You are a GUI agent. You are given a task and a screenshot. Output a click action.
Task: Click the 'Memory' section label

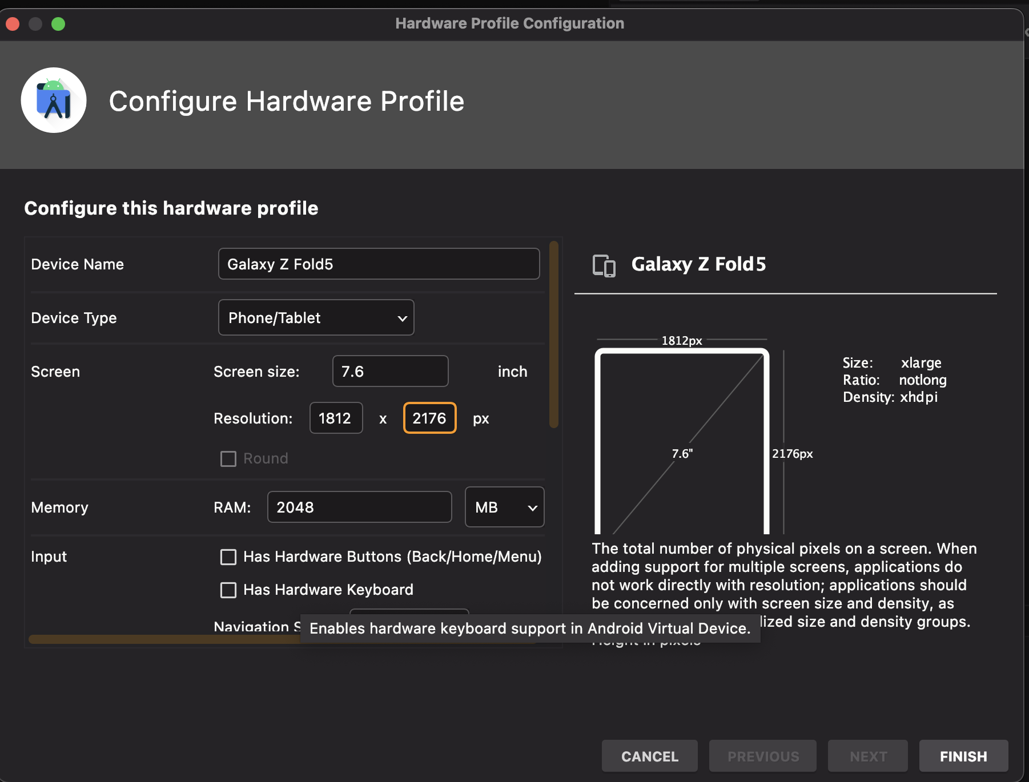point(60,507)
